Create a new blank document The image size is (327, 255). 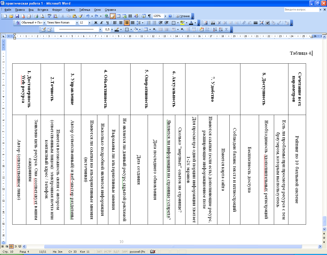[x=5, y=16]
